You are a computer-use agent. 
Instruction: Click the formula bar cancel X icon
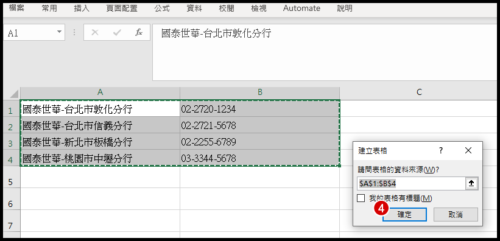coord(95,32)
